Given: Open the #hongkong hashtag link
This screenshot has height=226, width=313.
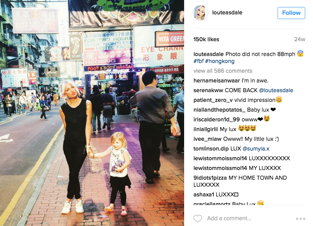Looking at the screenshot, I should (x=220, y=61).
